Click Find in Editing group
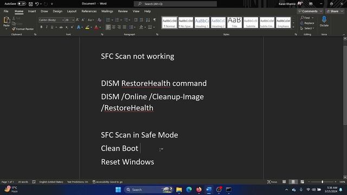The image size is (347, 195). click(305, 18)
